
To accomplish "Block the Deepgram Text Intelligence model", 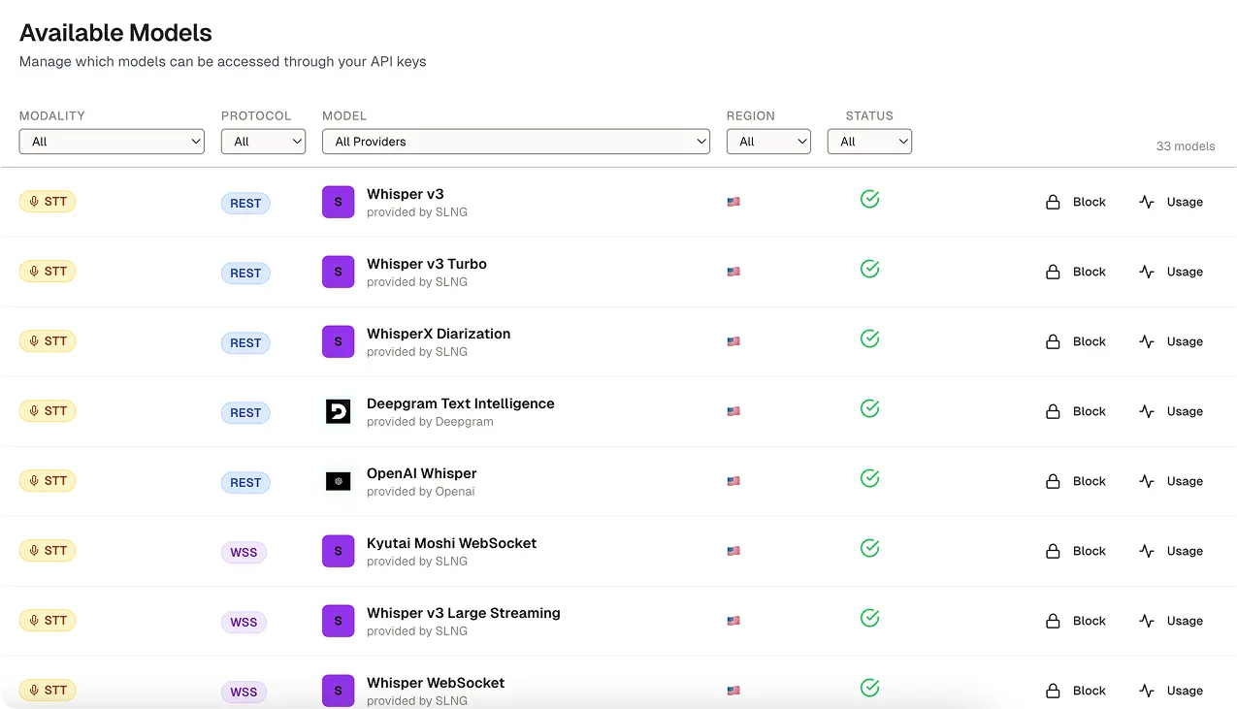I will point(1076,411).
